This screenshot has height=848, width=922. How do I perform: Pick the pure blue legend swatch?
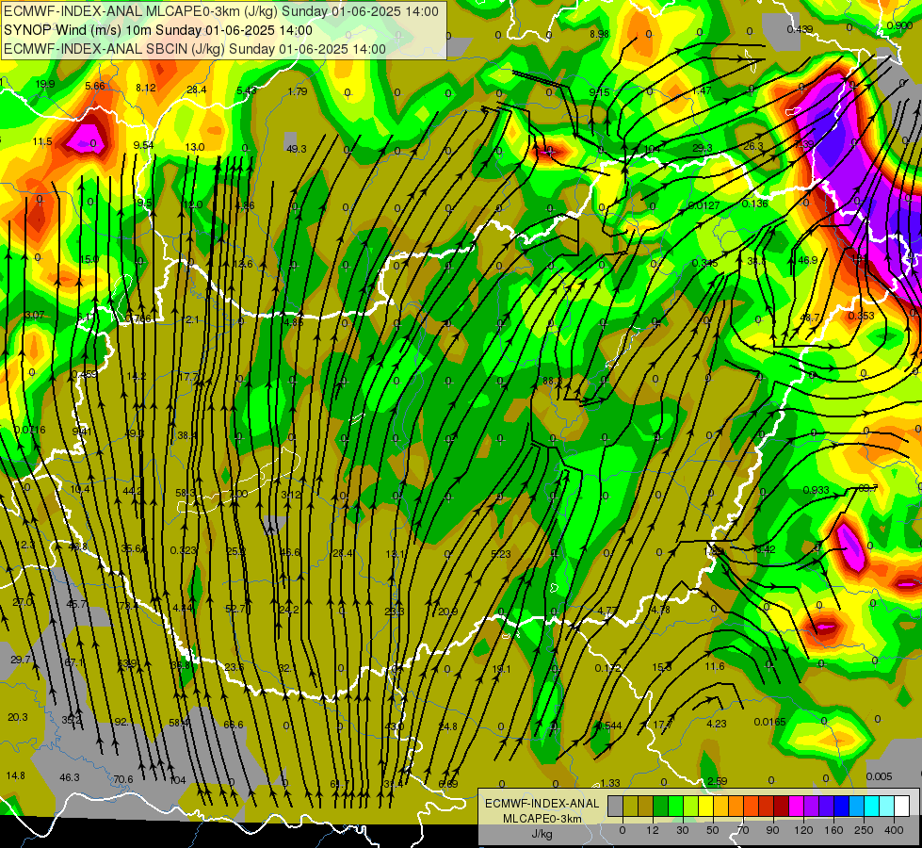(x=841, y=806)
